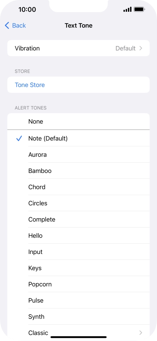Select None as the alert tone
This screenshot has height=341, width=157.
tap(78, 121)
